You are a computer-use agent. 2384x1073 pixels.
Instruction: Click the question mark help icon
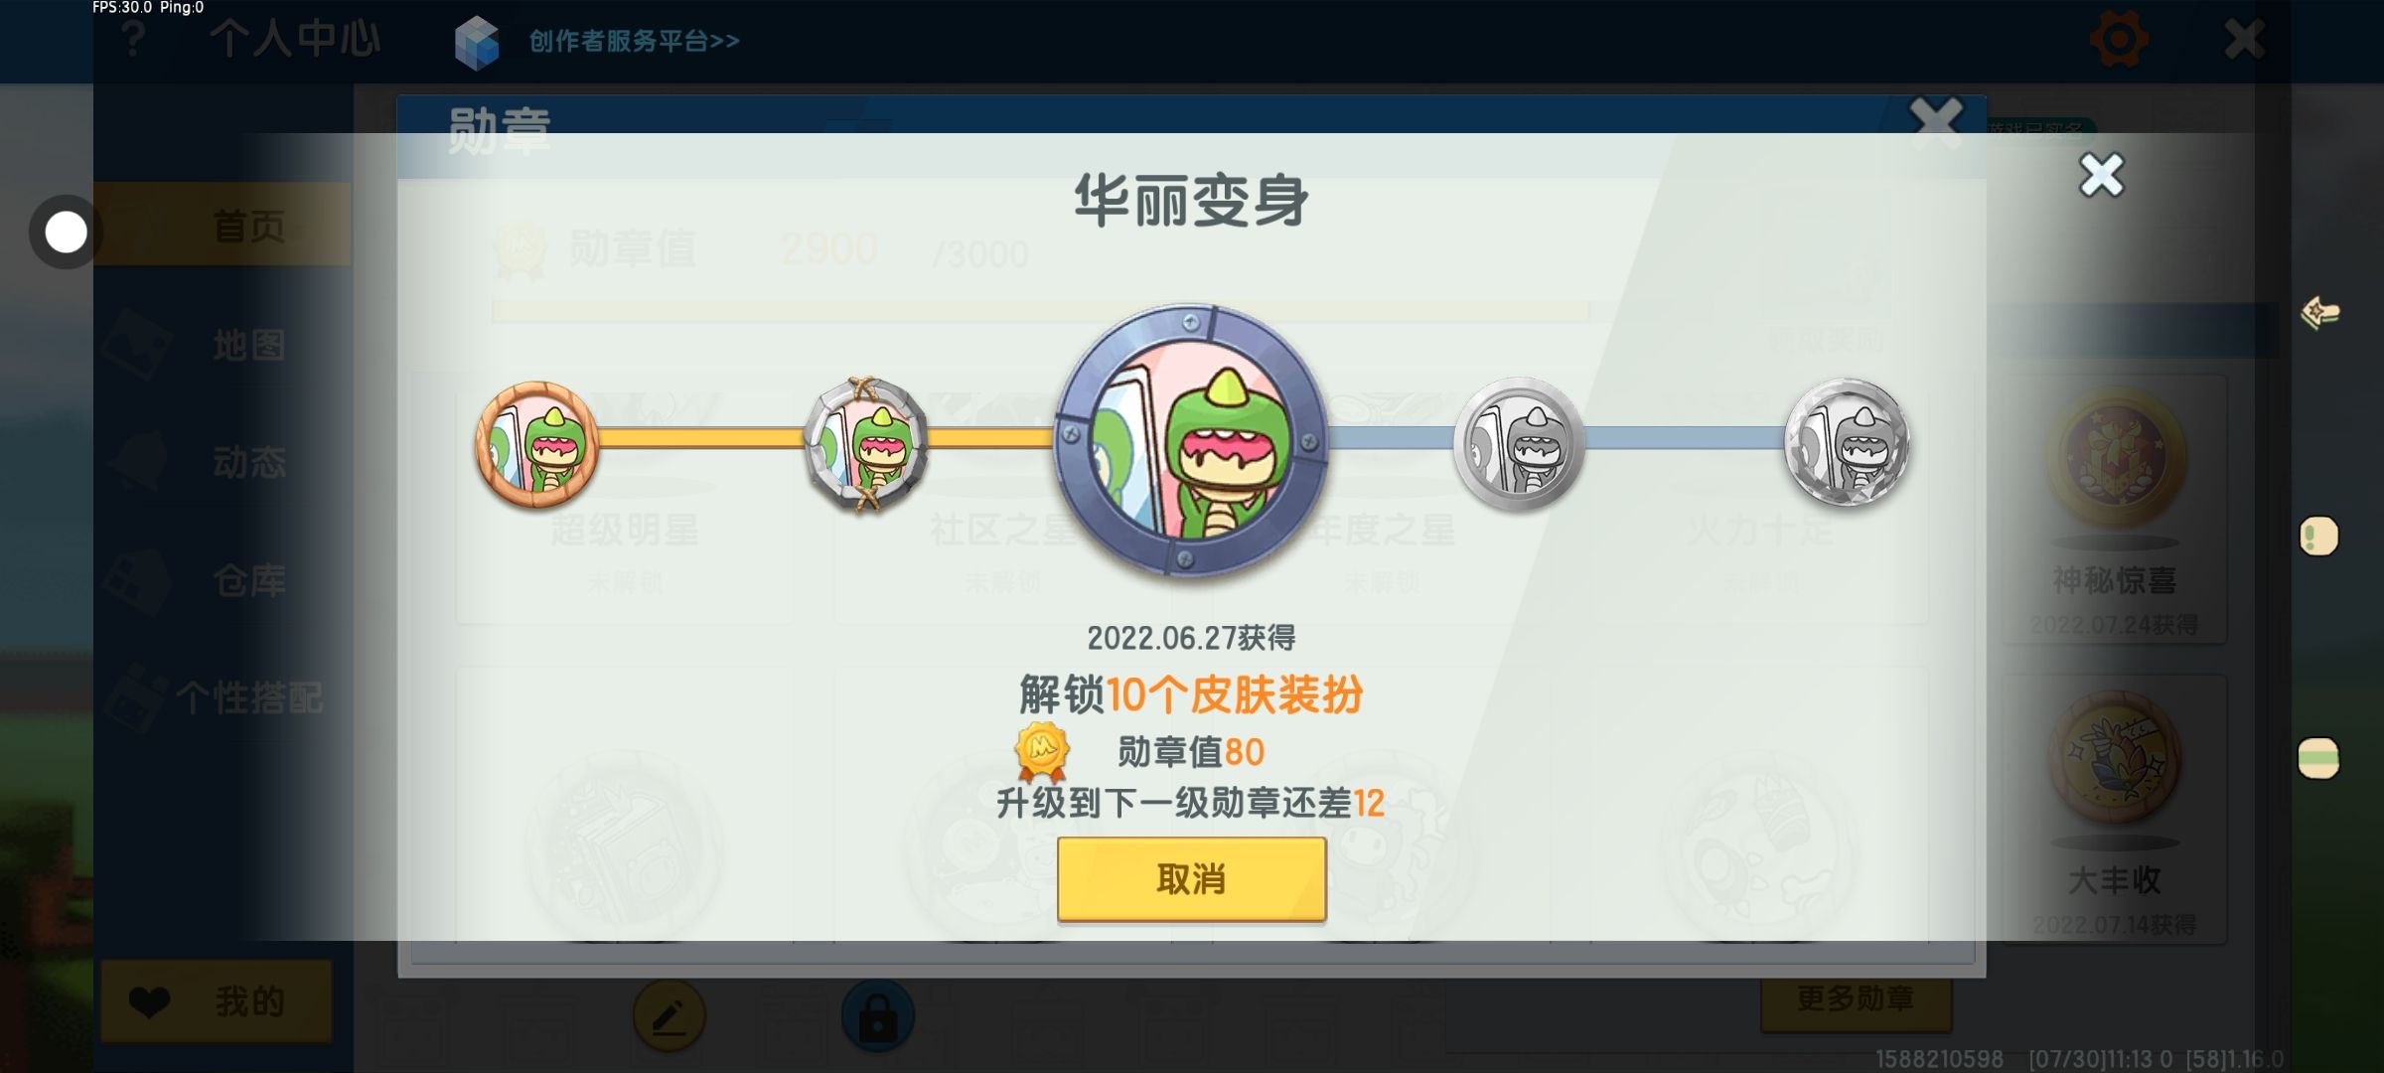[133, 40]
